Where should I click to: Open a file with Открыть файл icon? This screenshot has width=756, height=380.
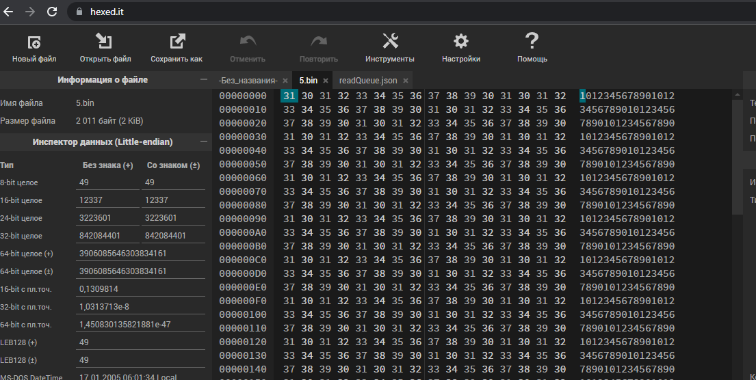105,42
